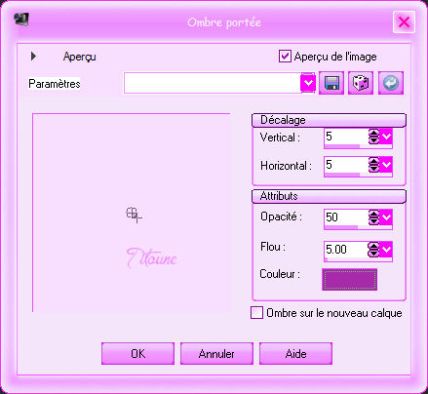Viewport: 428px width, 394px height.
Task: Click inside the Horizontal value field
Action: coord(346,165)
